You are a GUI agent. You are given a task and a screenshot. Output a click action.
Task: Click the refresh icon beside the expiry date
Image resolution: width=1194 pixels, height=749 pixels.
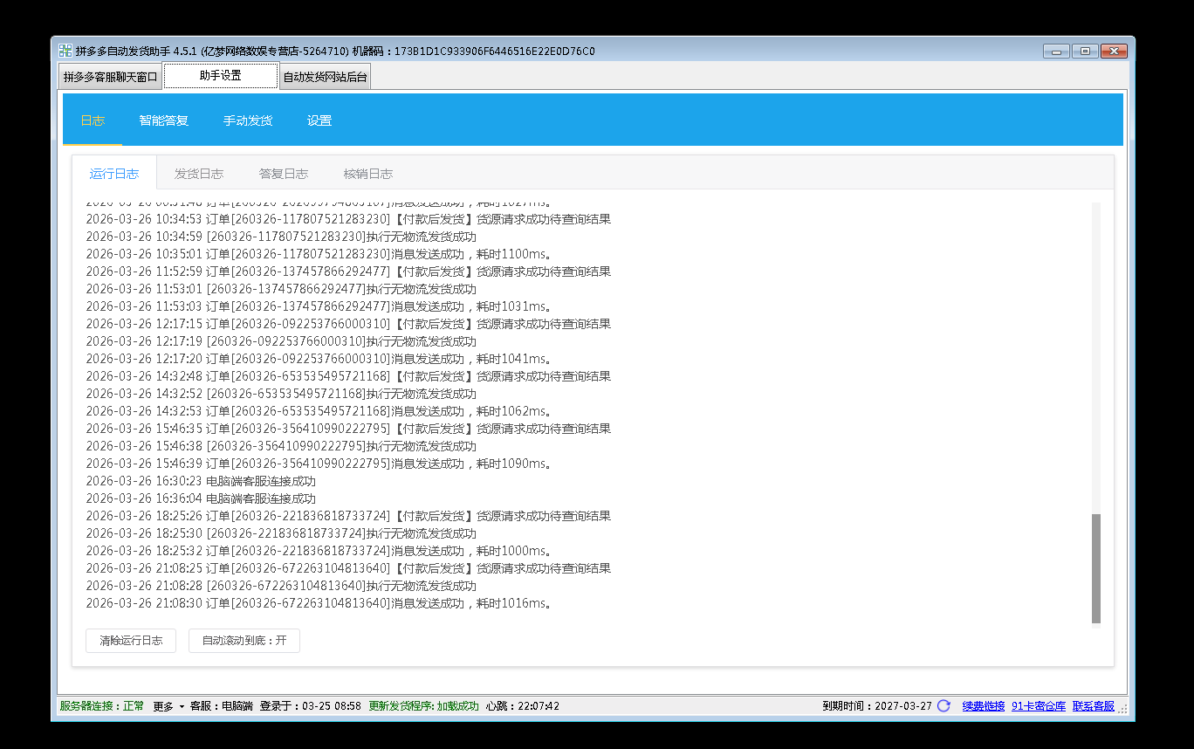point(944,705)
